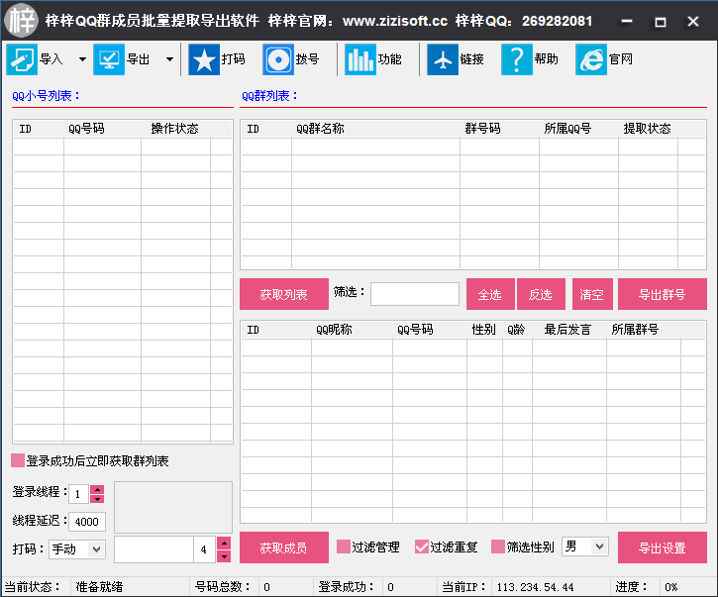Open the 打码 mode dropdown showing 手动
The height and width of the screenshot is (597, 718).
pyautogui.click(x=77, y=548)
